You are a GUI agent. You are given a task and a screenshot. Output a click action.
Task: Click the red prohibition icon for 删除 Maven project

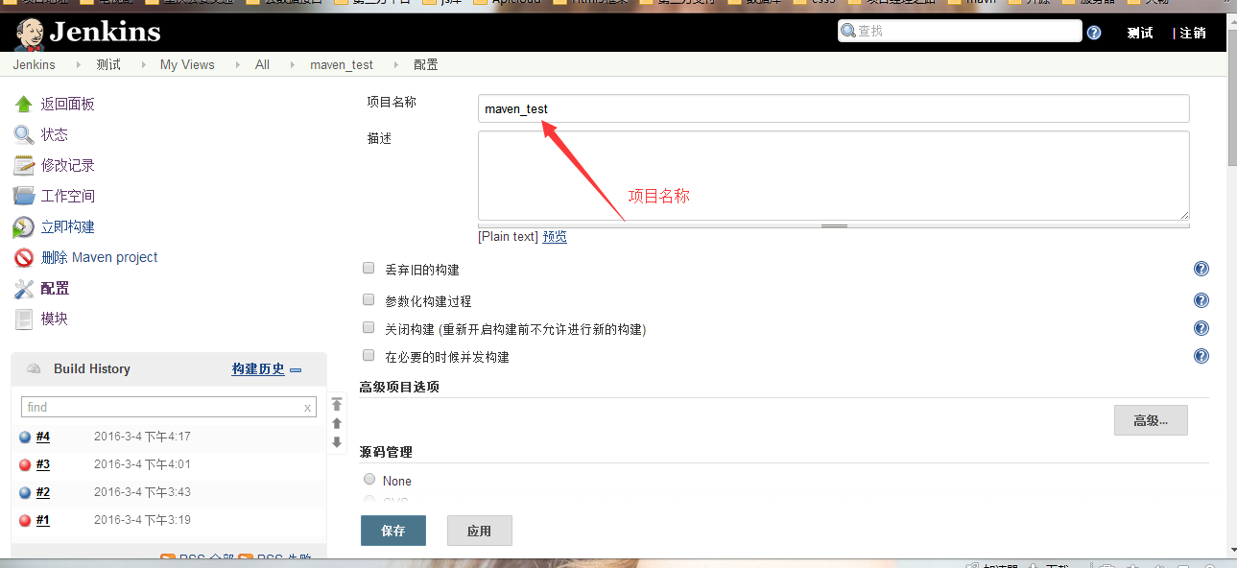tap(24, 257)
